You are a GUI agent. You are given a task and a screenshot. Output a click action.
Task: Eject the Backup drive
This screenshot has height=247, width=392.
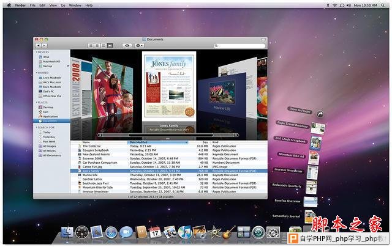(x=68, y=66)
